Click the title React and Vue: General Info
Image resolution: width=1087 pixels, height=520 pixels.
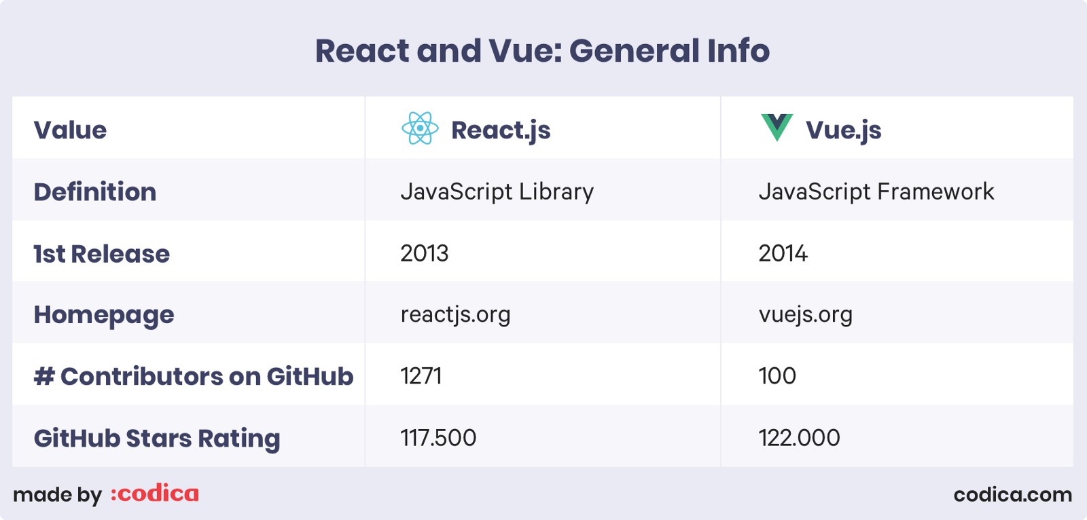[x=542, y=50]
